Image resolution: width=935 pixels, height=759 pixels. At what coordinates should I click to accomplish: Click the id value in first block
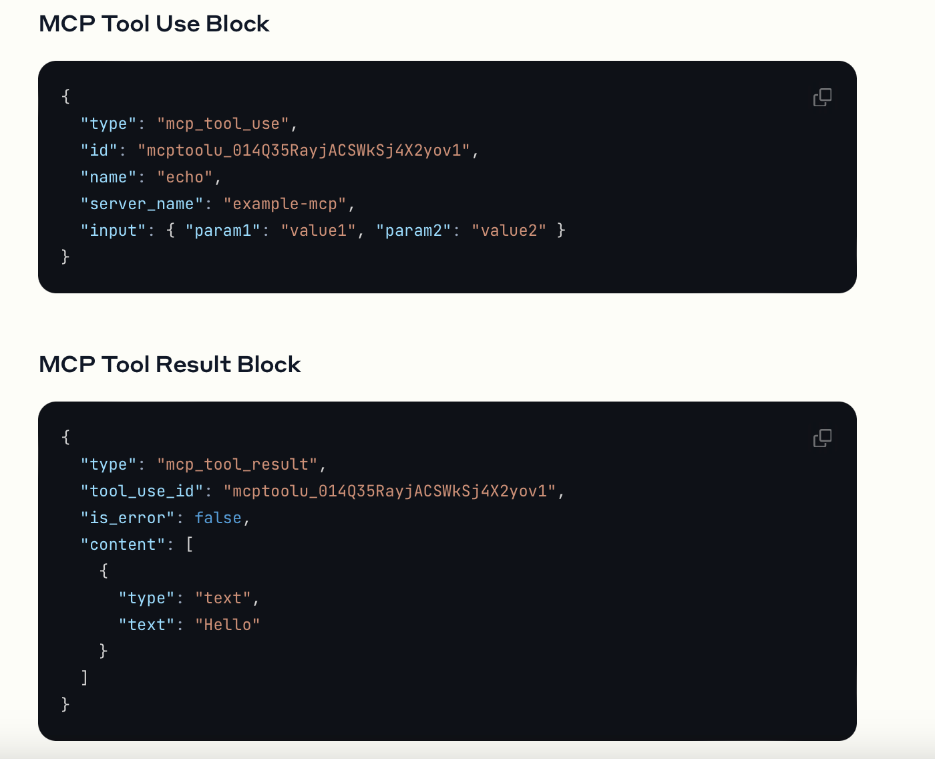304,150
